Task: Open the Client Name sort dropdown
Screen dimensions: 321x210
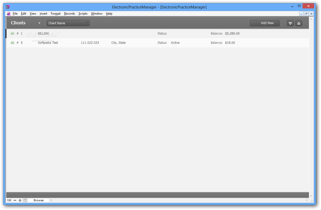Action: point(68,23)
